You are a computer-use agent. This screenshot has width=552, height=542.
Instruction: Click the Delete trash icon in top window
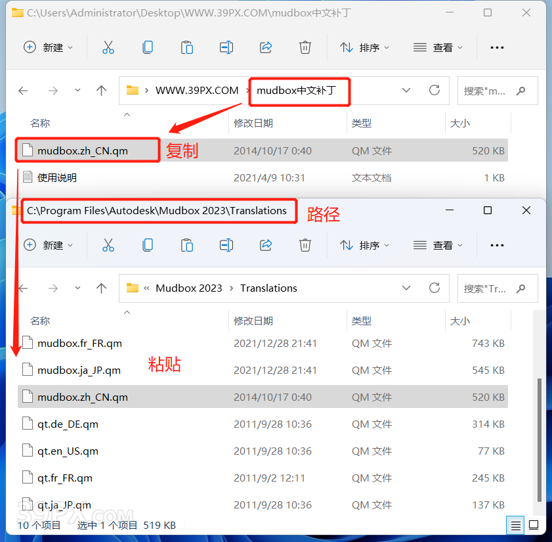pyautogui.click(x=305, y=47)
